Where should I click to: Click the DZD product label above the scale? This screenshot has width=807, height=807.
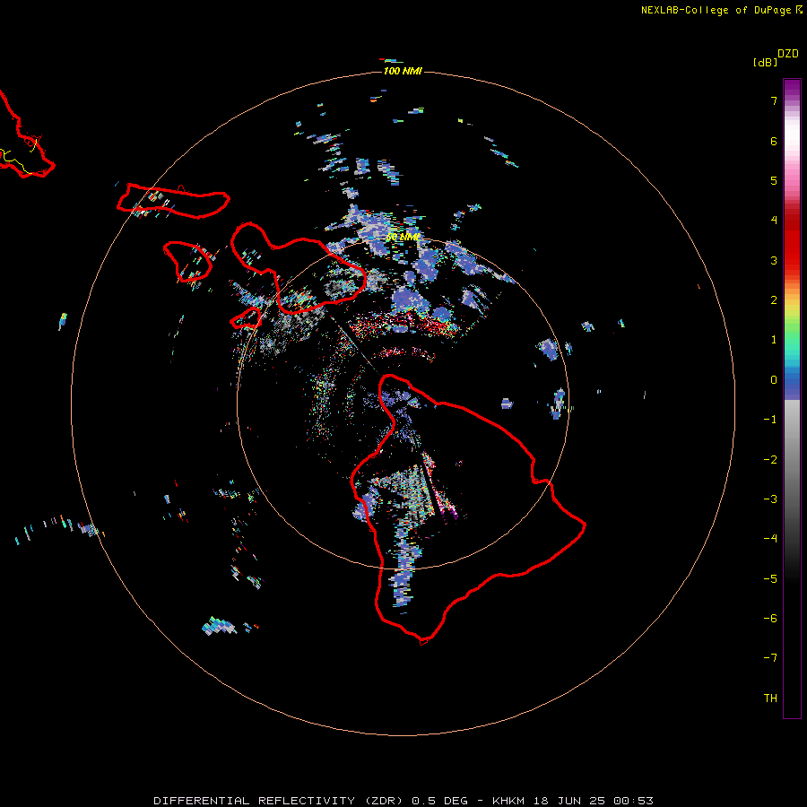[x=788, y=54]
